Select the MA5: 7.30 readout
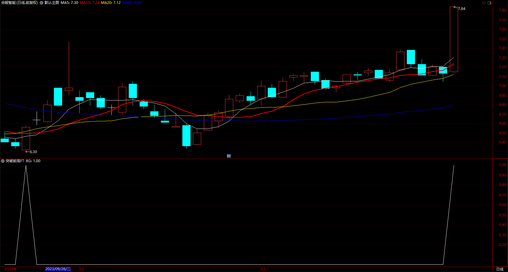The height and width of the screenshot is (272, 508). [x=69, y=3]
